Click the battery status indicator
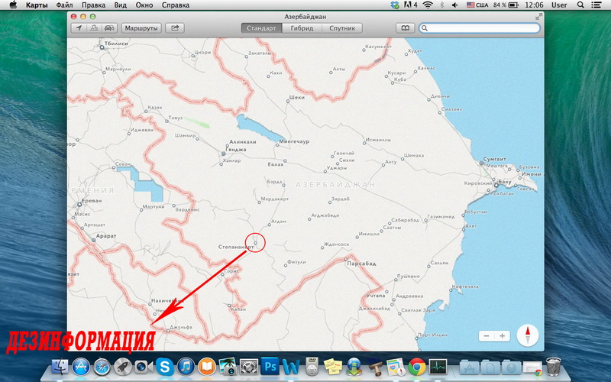The height and width of the screenshot is (382, 611). tap(506, 5)
